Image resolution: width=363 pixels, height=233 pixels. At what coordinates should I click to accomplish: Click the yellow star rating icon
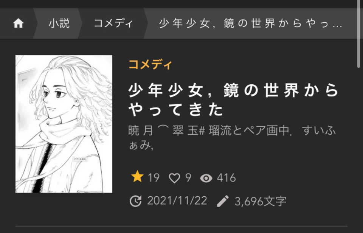[x=137, y=177]
